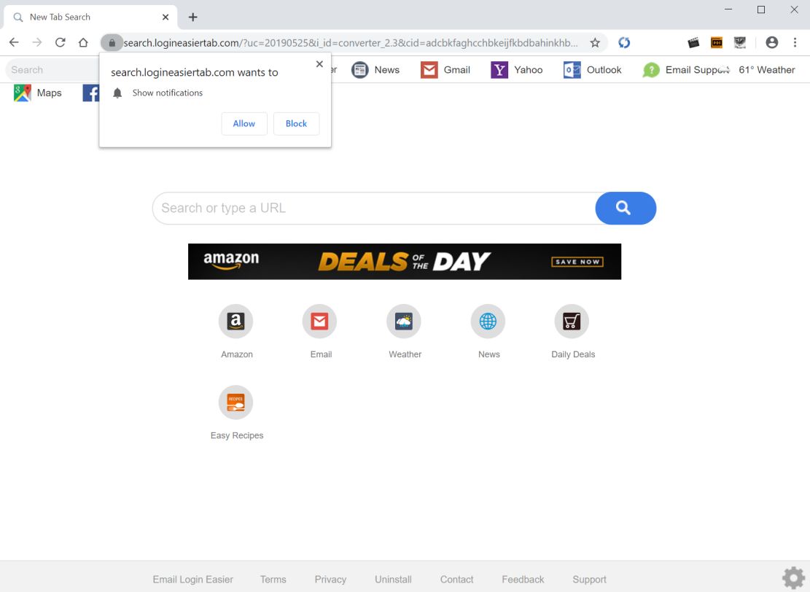Screen dimensions: 810x592
Task: Open the Weather shortcut icon
Action: (x=404, y=321)
